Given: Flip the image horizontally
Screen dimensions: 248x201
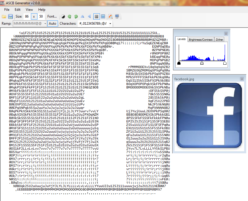Looking at the screenshot, I should (82, 16).
